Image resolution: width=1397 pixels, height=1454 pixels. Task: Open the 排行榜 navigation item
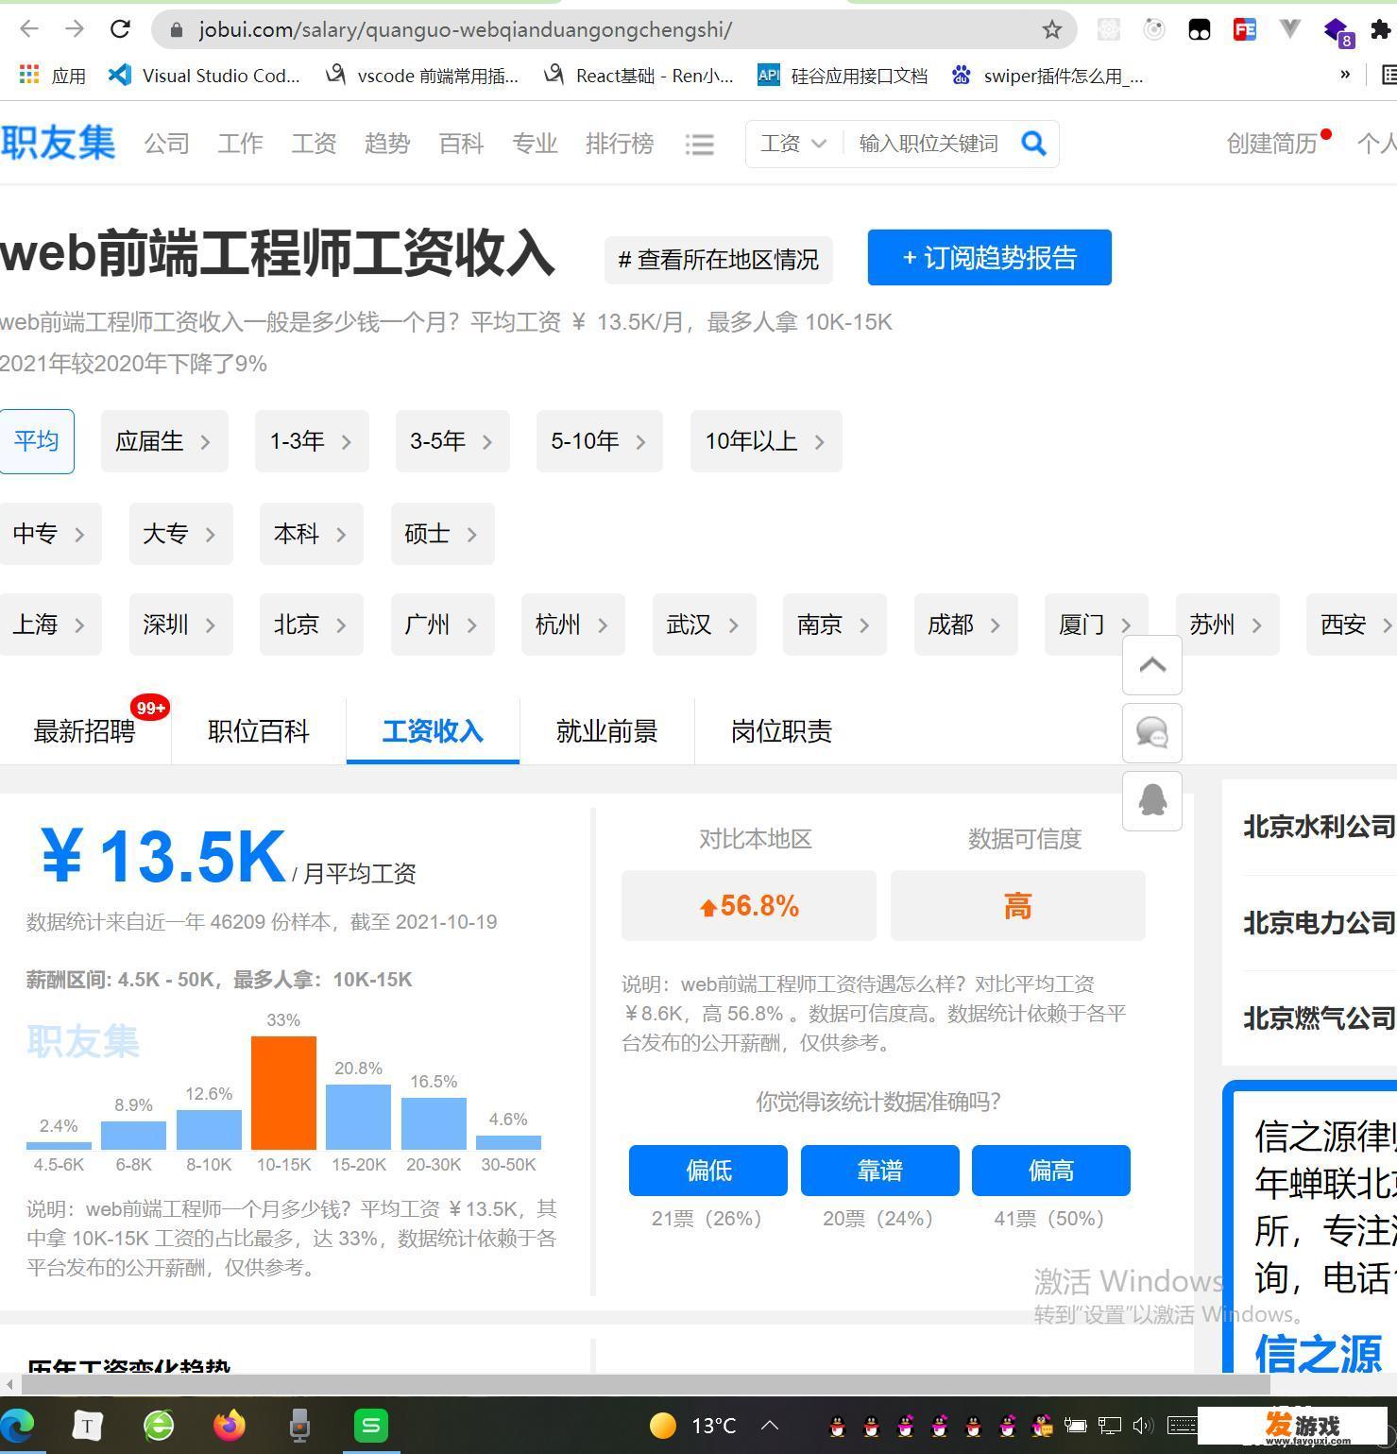tap(620, 144)
